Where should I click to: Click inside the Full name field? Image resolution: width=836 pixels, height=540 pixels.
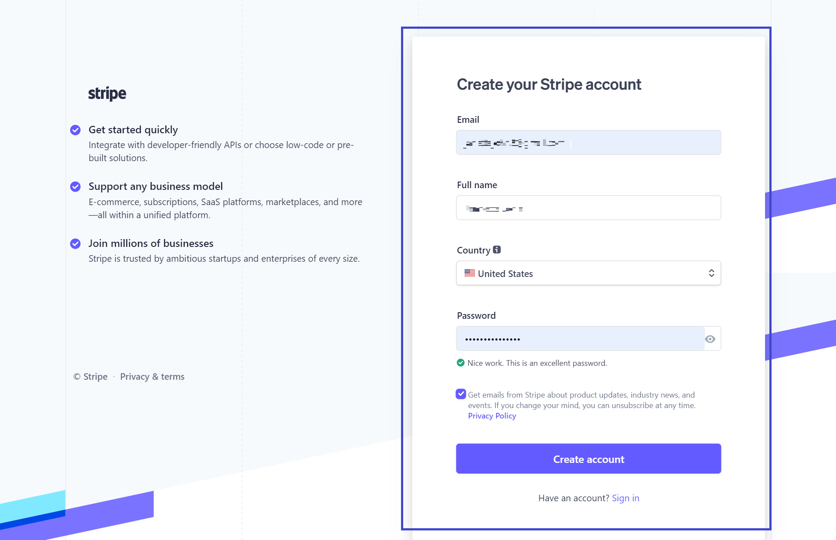tap(588, 208)
